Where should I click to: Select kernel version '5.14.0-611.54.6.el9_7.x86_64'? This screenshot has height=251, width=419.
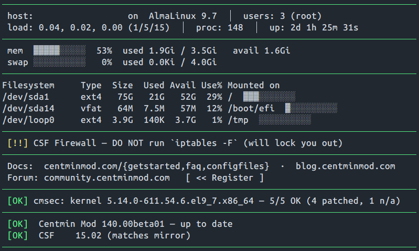pos(180,201)
